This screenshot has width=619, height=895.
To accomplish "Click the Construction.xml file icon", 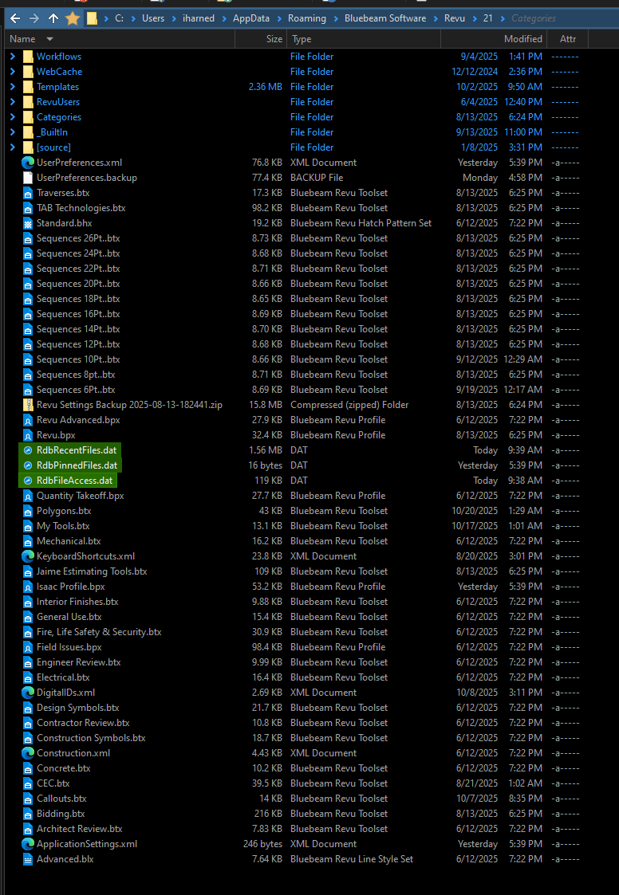I will pyautogui.click(x=27, y=753).
